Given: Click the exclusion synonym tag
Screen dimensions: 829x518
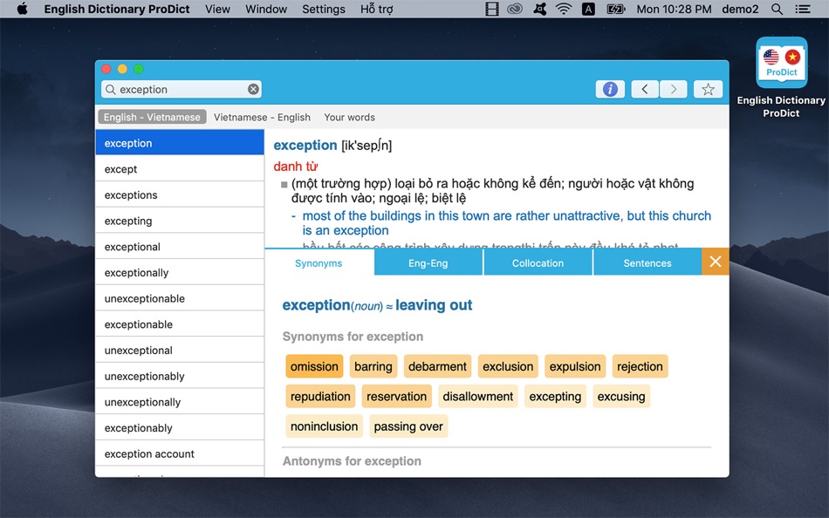Looking at the screenshot, I should pos(508,366).
